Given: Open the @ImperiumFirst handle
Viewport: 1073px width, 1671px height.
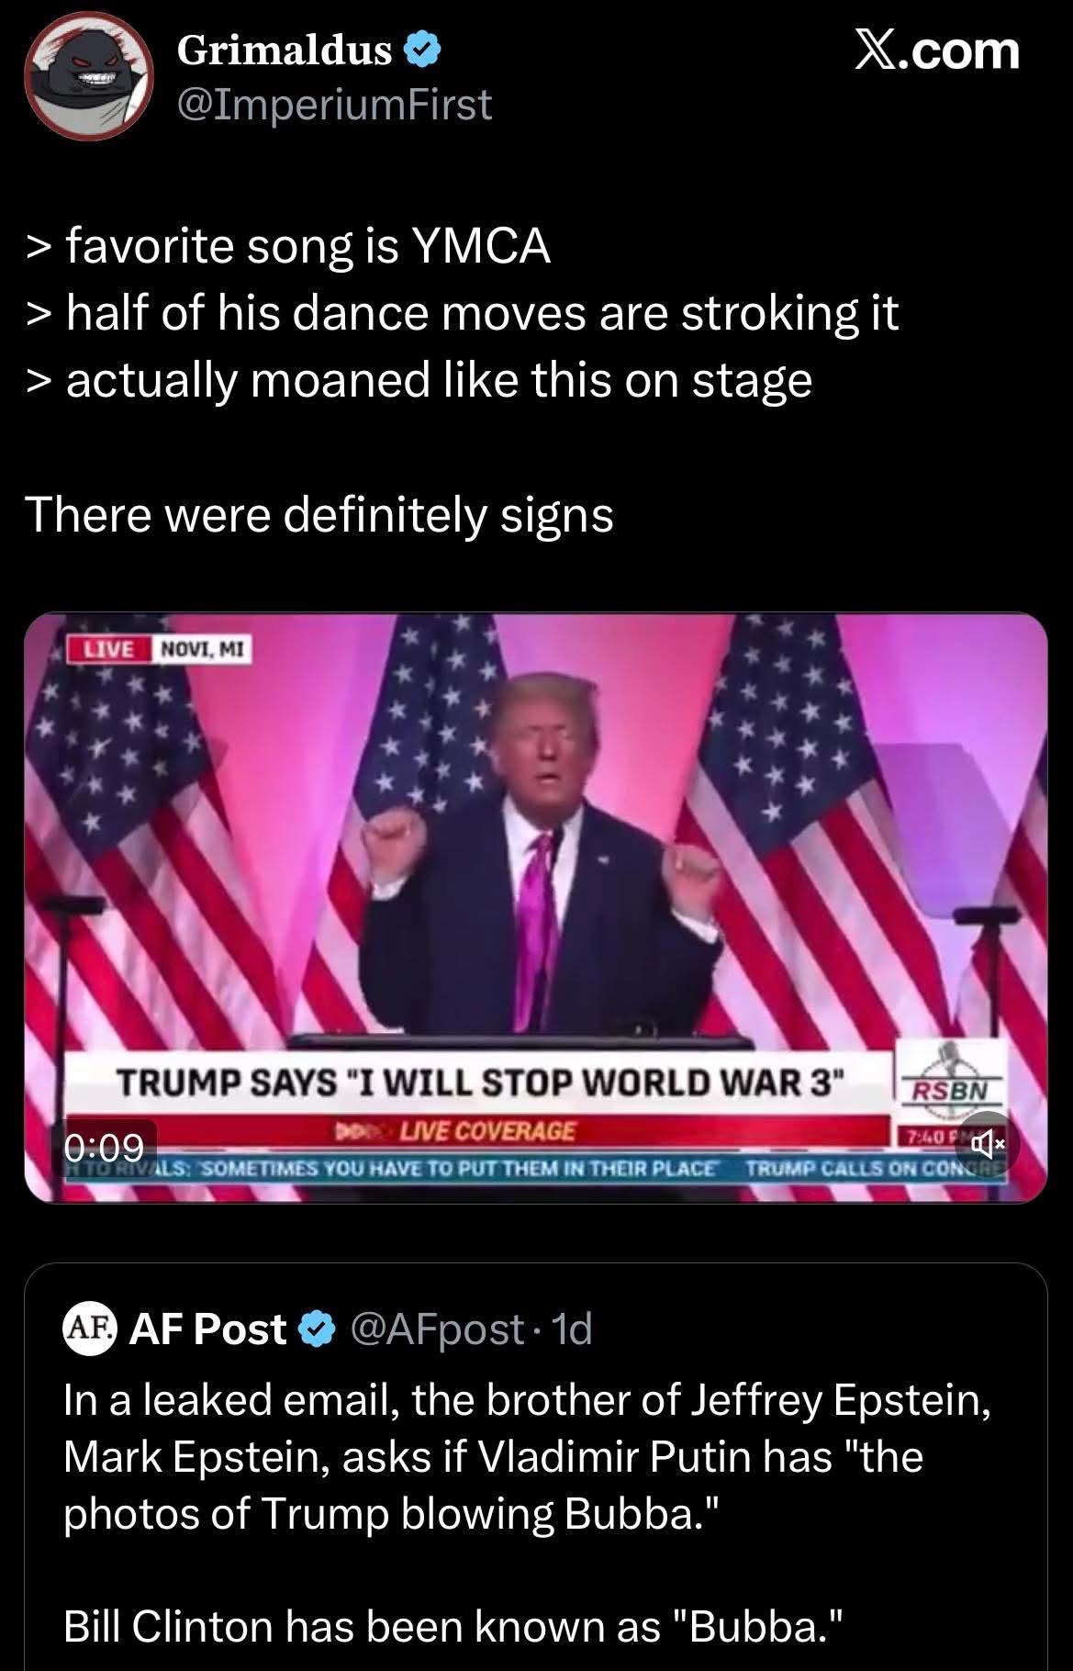Looking at the screenshot, I should [333, 105].
